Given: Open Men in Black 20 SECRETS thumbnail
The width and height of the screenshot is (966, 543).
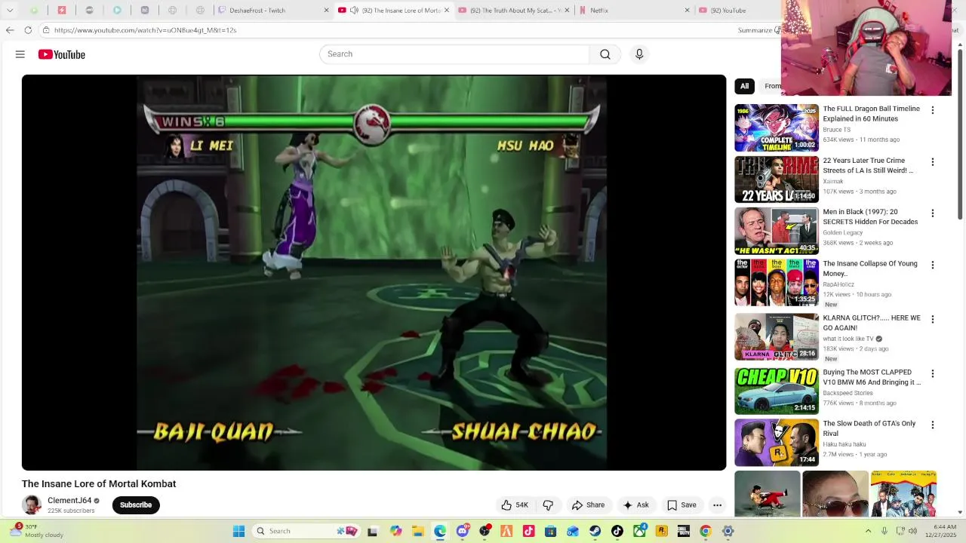Looking at the screenshot, I should (x=777, y=231).
